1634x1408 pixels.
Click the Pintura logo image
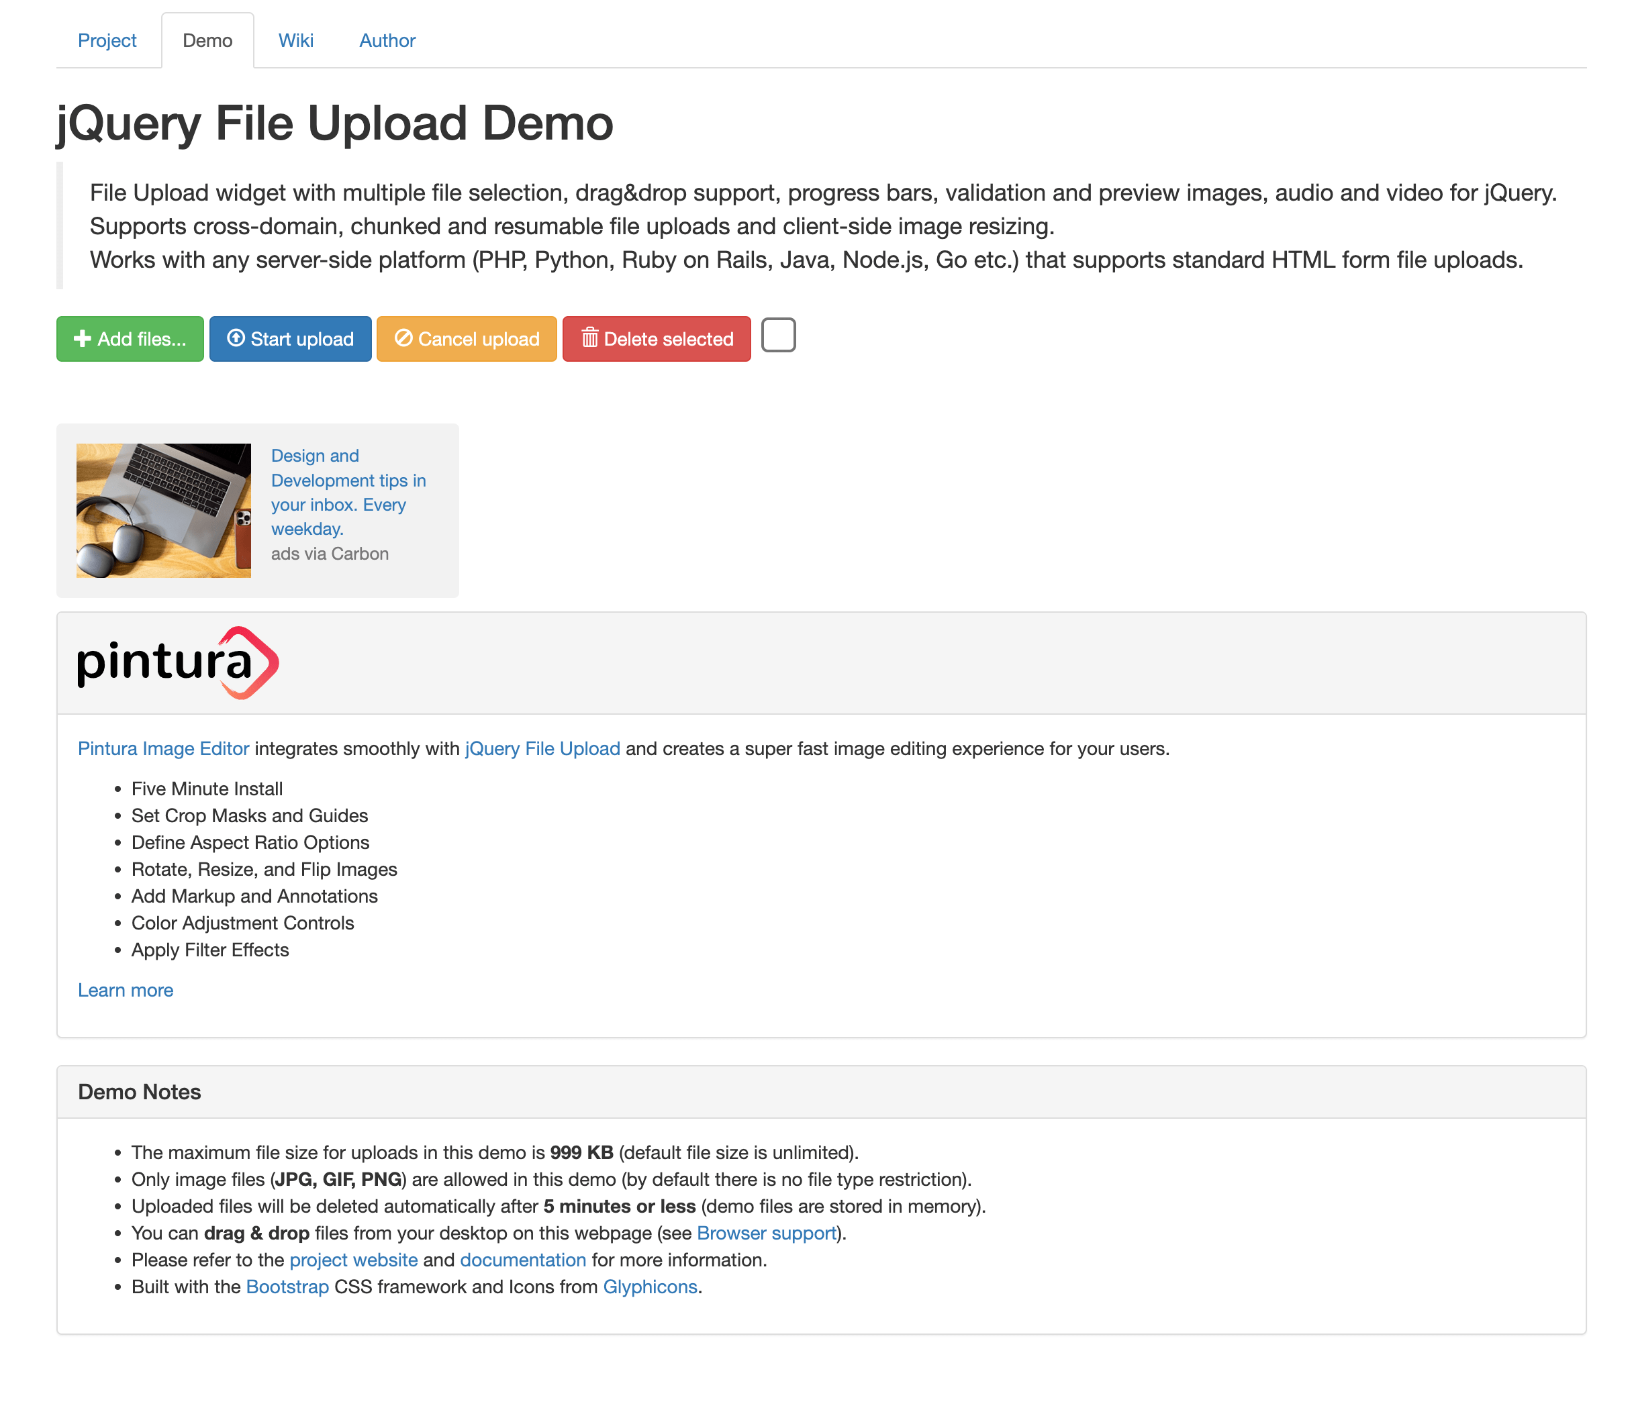pyautogui.click(x=178, y=663)
